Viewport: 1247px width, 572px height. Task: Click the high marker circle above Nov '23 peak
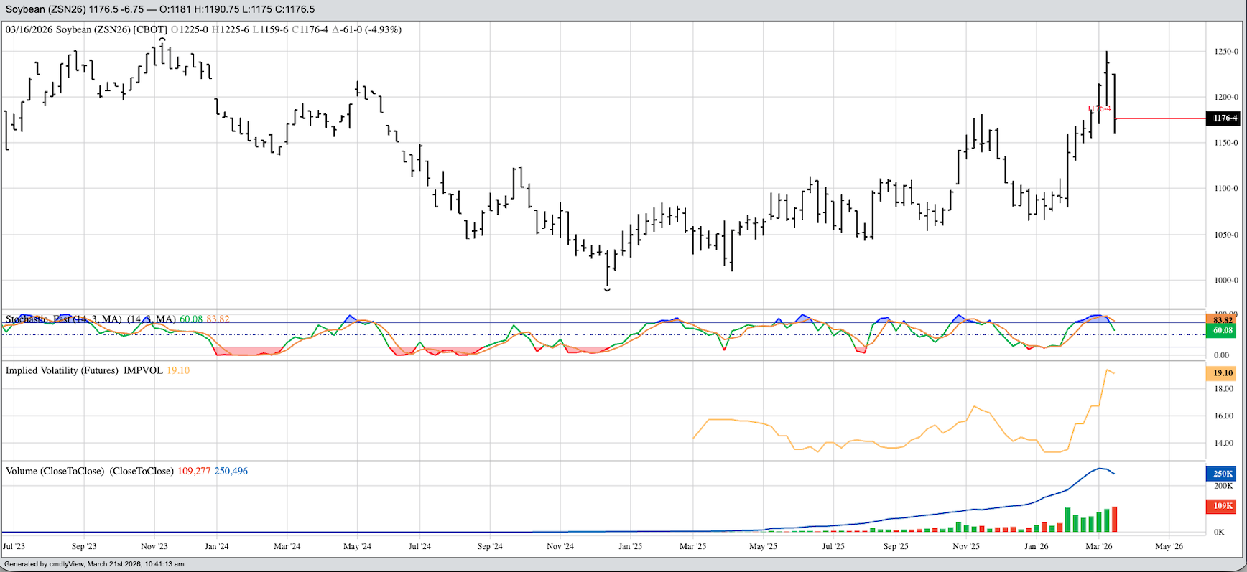pos(162,39)
